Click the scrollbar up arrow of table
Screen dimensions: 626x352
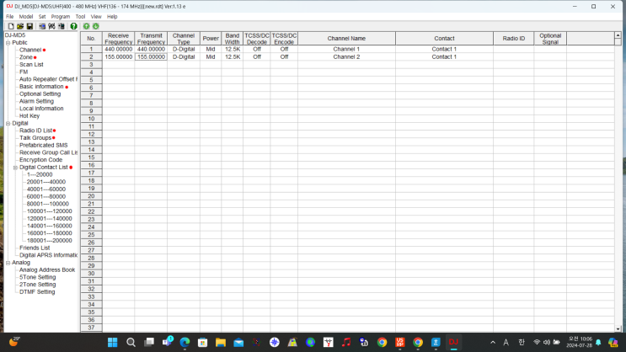(618, 35)
